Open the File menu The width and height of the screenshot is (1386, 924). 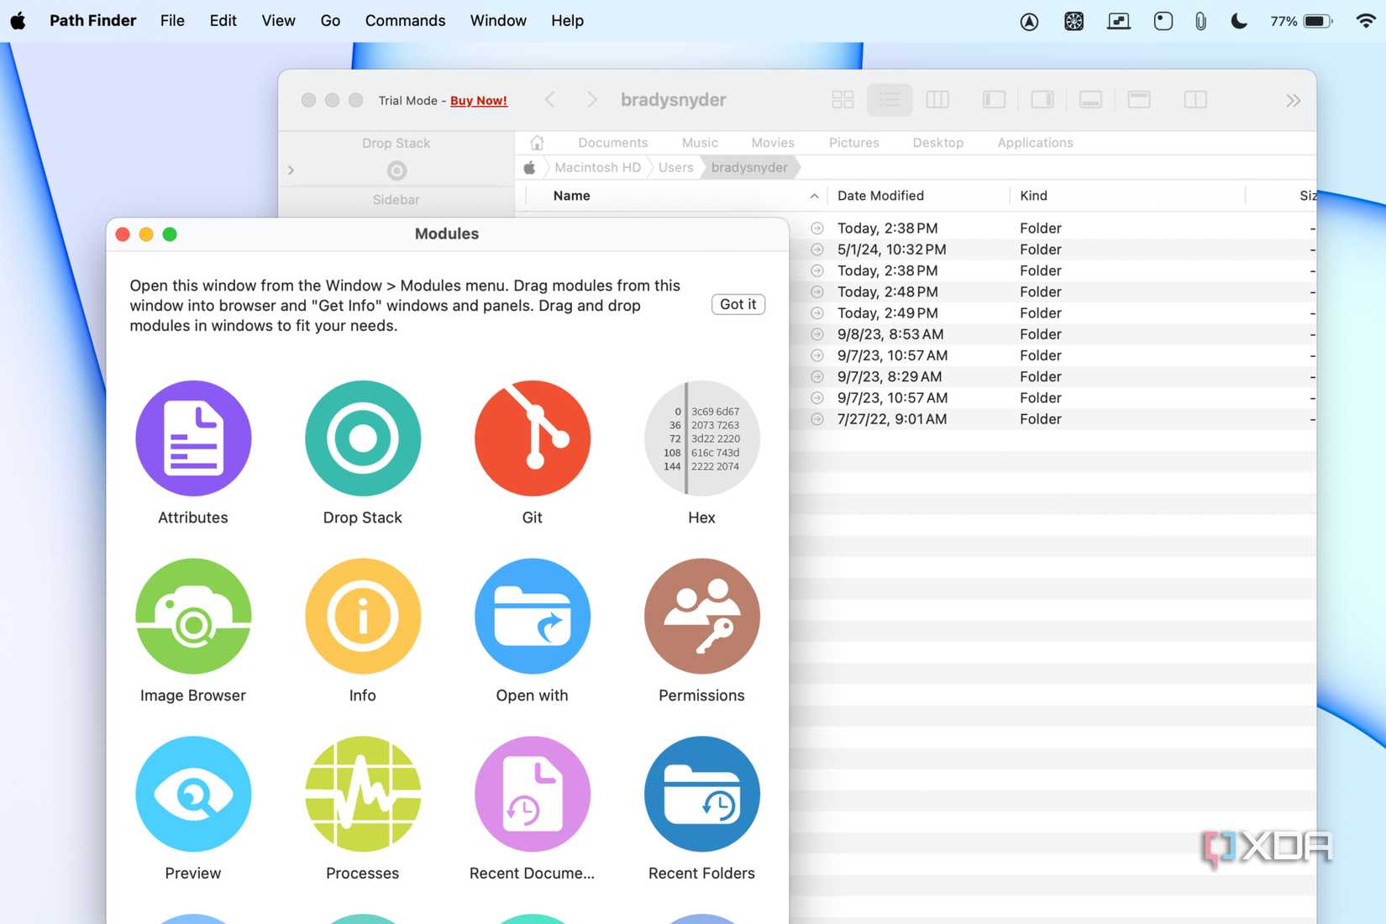[x=172, y=20]
